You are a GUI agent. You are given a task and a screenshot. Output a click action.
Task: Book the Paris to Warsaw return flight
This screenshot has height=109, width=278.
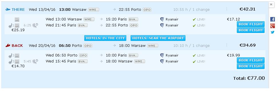[251, 66]
